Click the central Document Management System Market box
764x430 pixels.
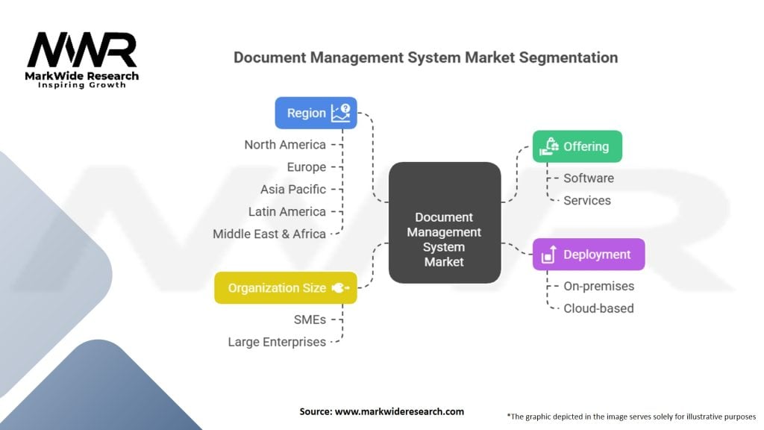pyautogui.click(x=444, y=239)
